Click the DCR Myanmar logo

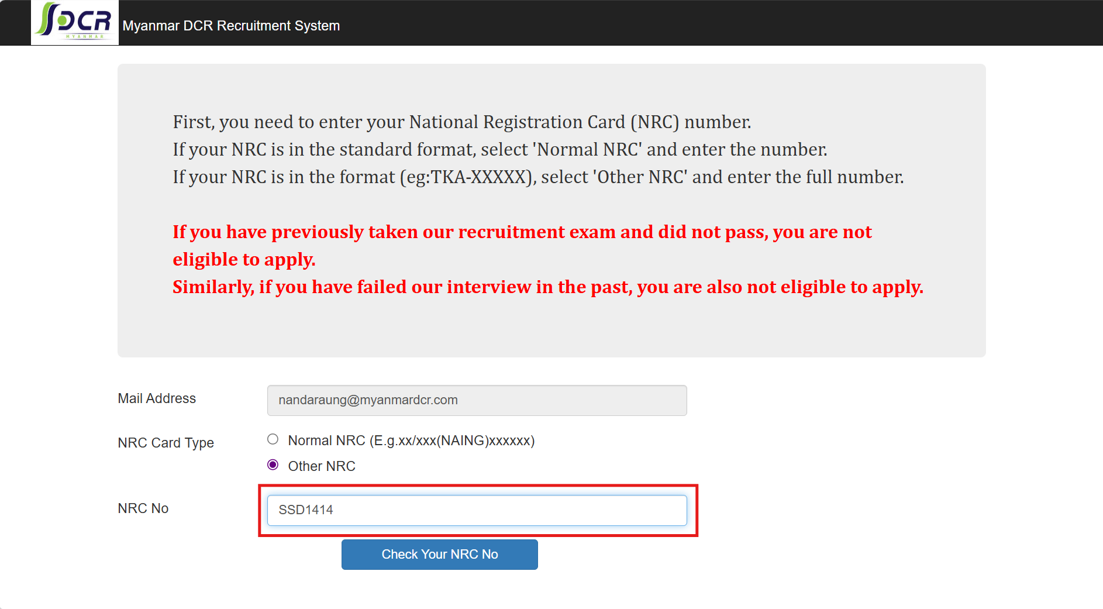pos(75,22)
